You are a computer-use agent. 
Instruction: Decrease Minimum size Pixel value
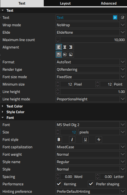[x=58, y=86]
